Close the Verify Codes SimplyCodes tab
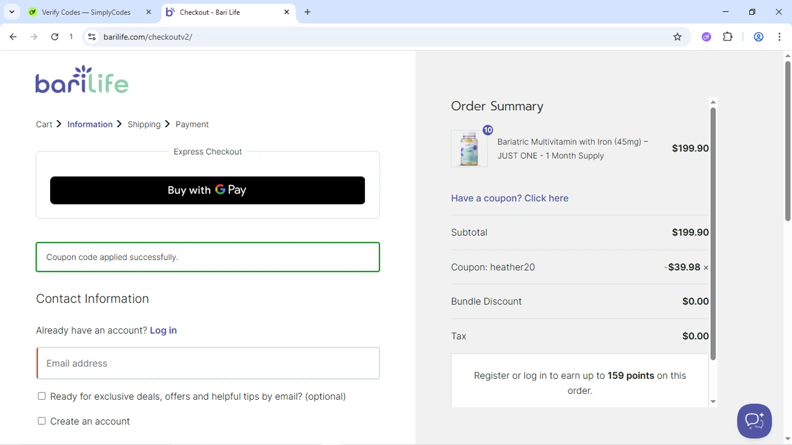 point(148,12)
